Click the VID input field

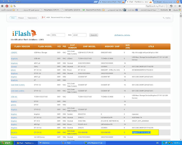(x=58, y=35)
